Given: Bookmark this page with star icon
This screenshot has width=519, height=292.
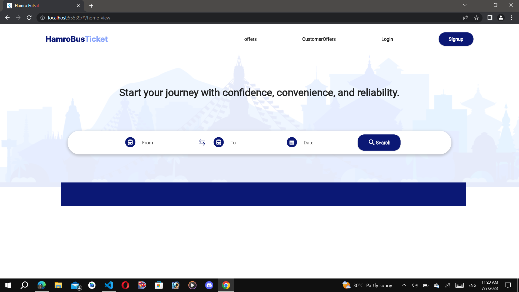Looking at the screenshot, I should 476,18.
